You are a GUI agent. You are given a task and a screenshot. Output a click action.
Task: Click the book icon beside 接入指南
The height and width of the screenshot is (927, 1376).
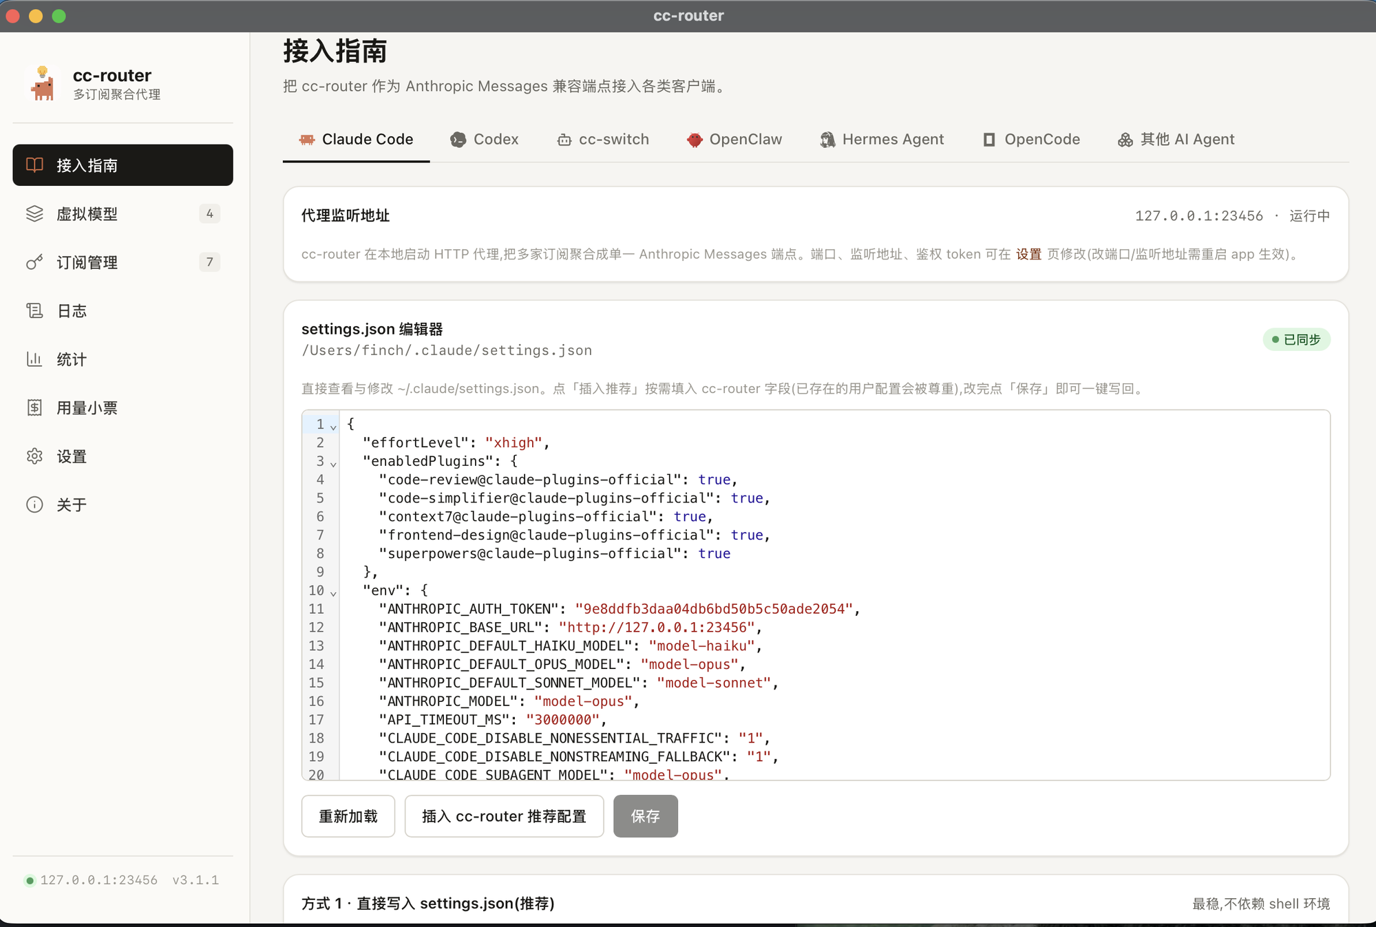(34, 165)
